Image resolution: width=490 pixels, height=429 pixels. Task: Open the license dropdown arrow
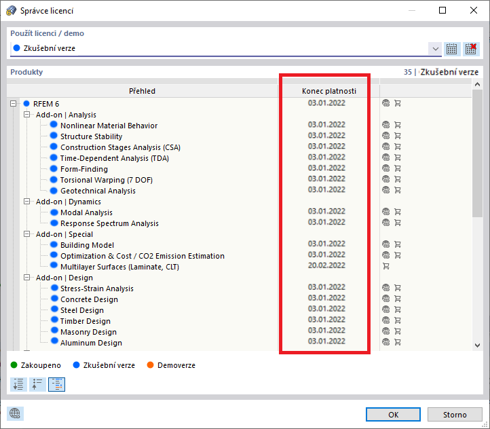pos(435,49)
